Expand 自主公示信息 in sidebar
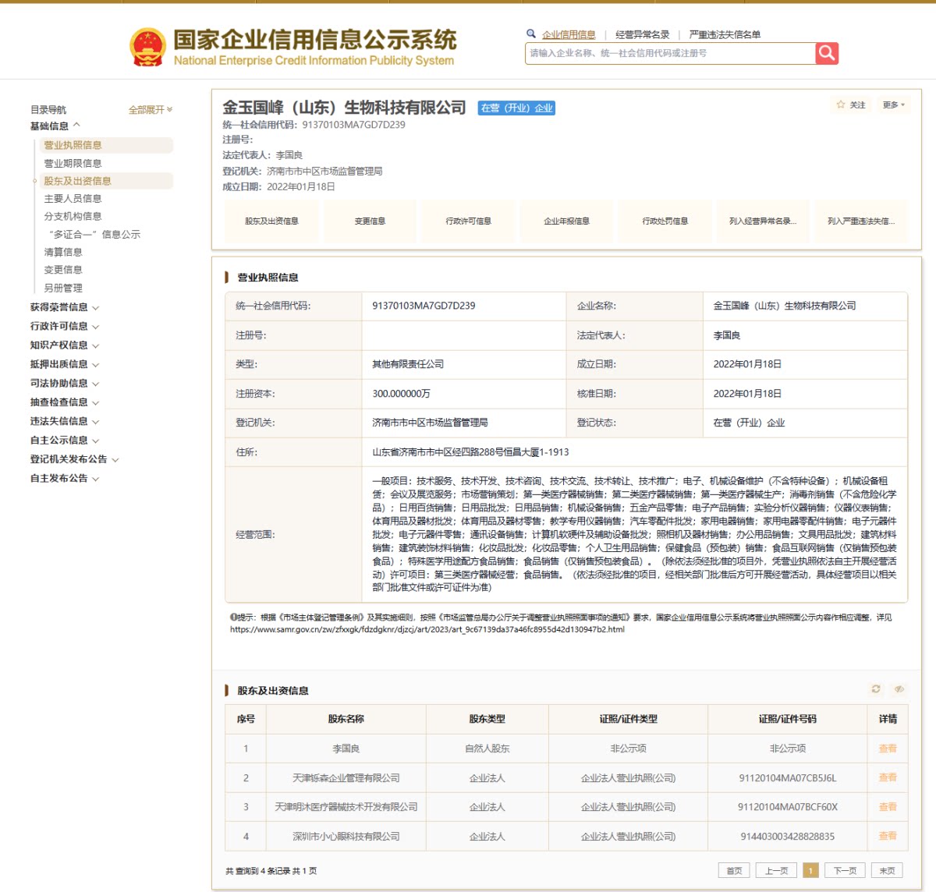The image size is (936, 892). (65, 441)
